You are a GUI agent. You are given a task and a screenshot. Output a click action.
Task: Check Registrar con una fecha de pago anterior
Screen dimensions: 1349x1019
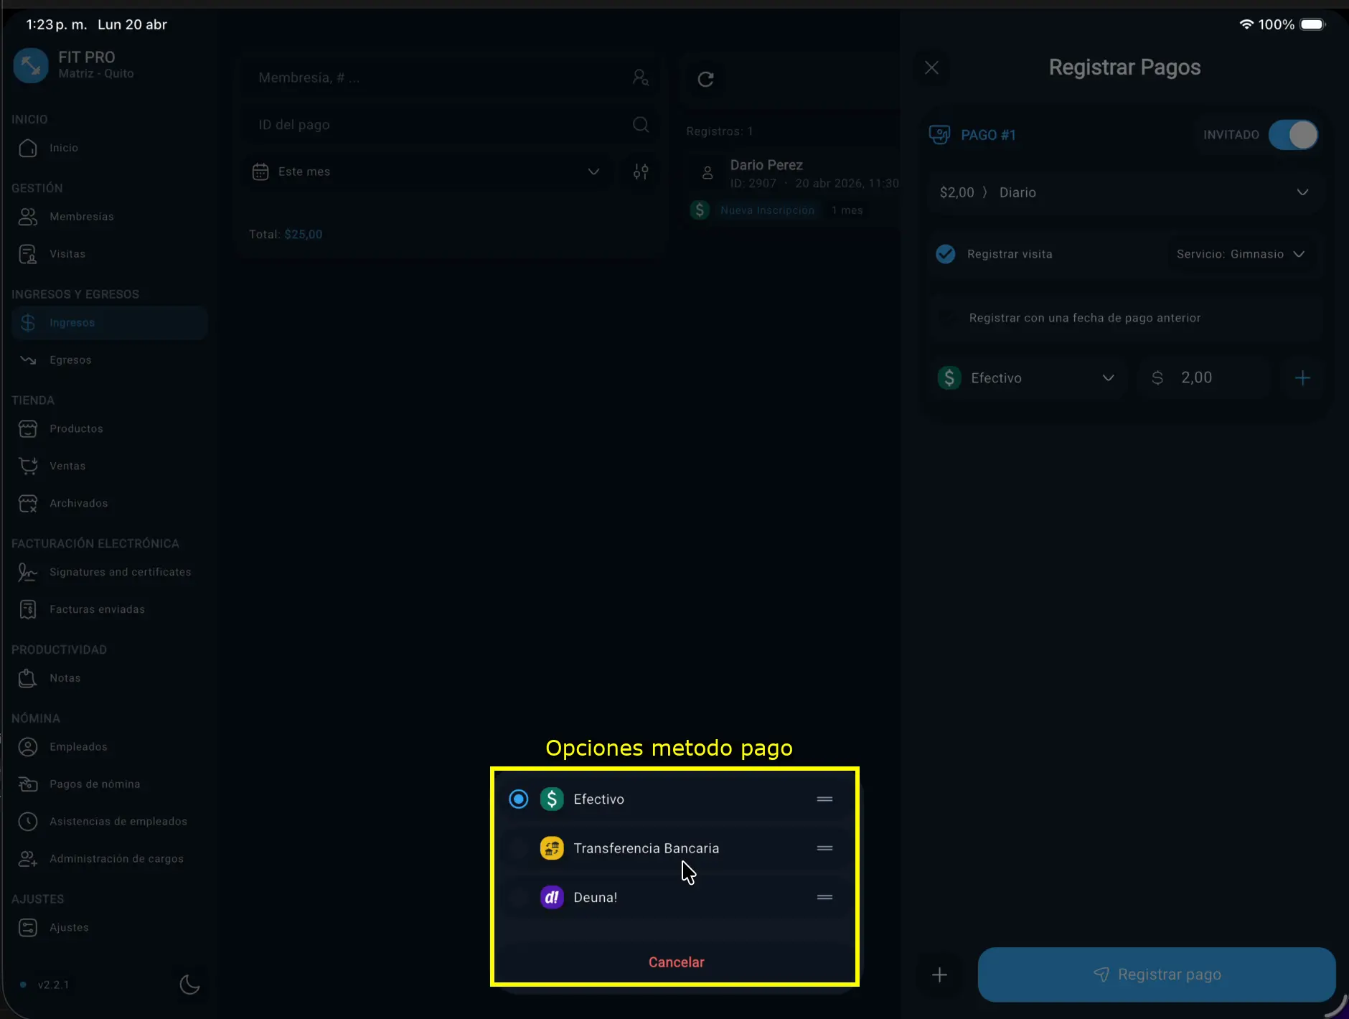click(x=947, y=318)
